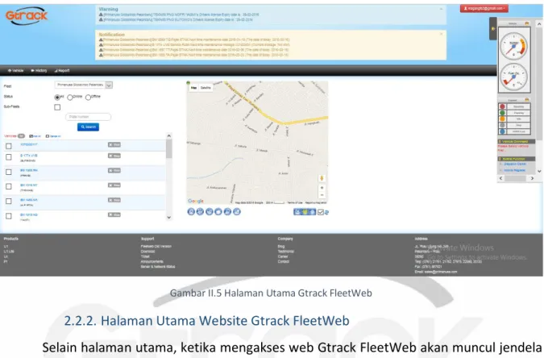The height and width of the screenshot is (358, 544).
Task: Expand the Vehicle Command section
Action: pyautogui.click(x=516, y=141)
